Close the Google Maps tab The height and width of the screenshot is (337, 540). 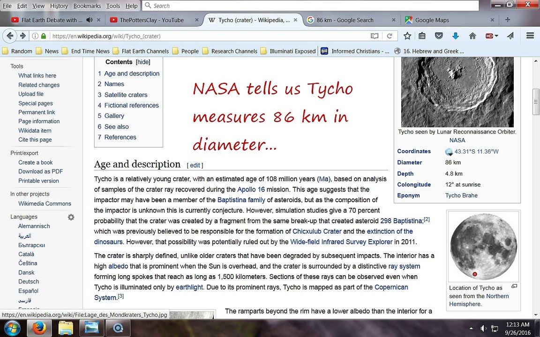(x=493, y=20)
